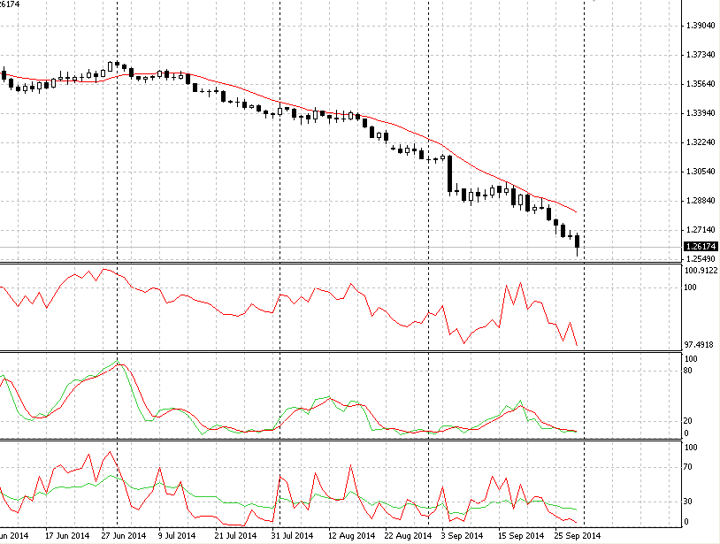Image resolution: width=720 pixels, height=544 pixels.
Task: Click the 3 Sep 2014 date label
Action: coord(462,536)
